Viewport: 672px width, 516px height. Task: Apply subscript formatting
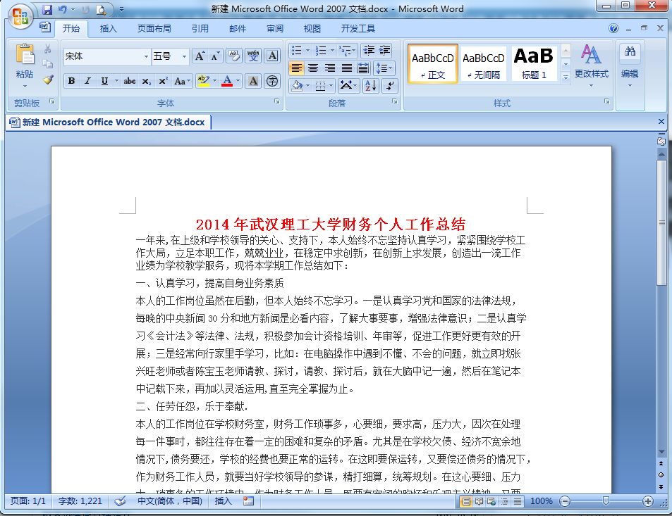pos(147,81)
